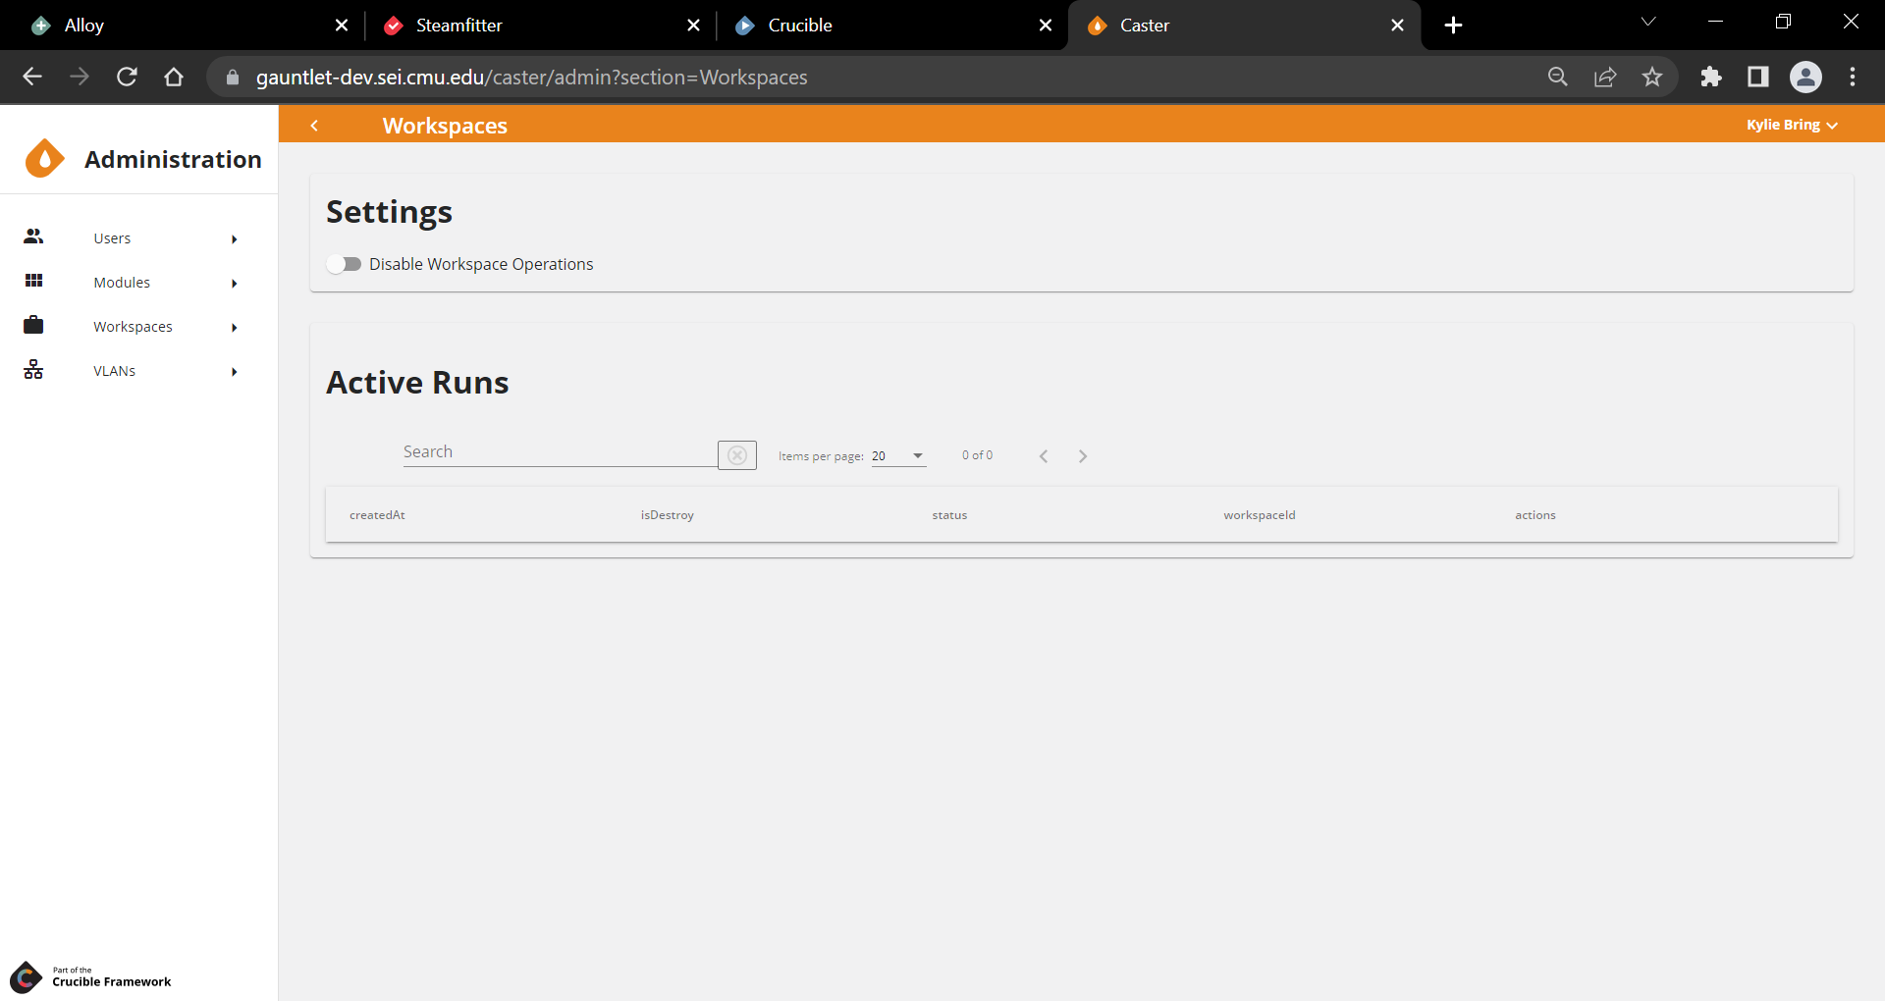This screenshot has width=1885, height=1001.
Task: Go to next page of Active Runs
Action: pos(1083,456)
